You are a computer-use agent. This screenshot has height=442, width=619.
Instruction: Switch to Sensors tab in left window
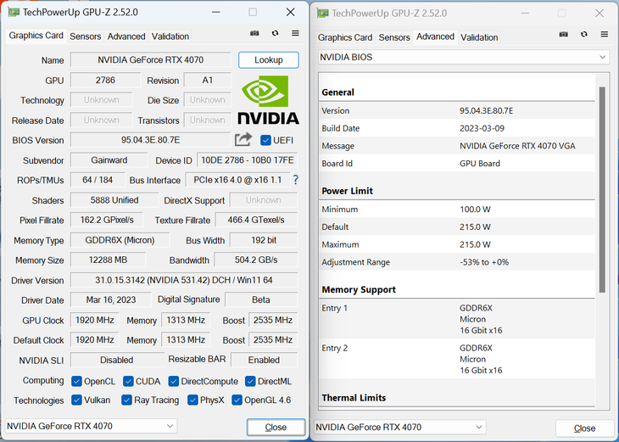[86, 36]
